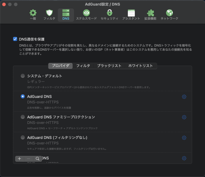Open セキュリティ padlock icon
The image size is (205, 177).
click(110, 13)
